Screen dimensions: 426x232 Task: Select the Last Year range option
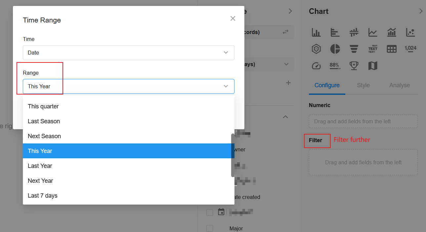(x=40, y=166)
